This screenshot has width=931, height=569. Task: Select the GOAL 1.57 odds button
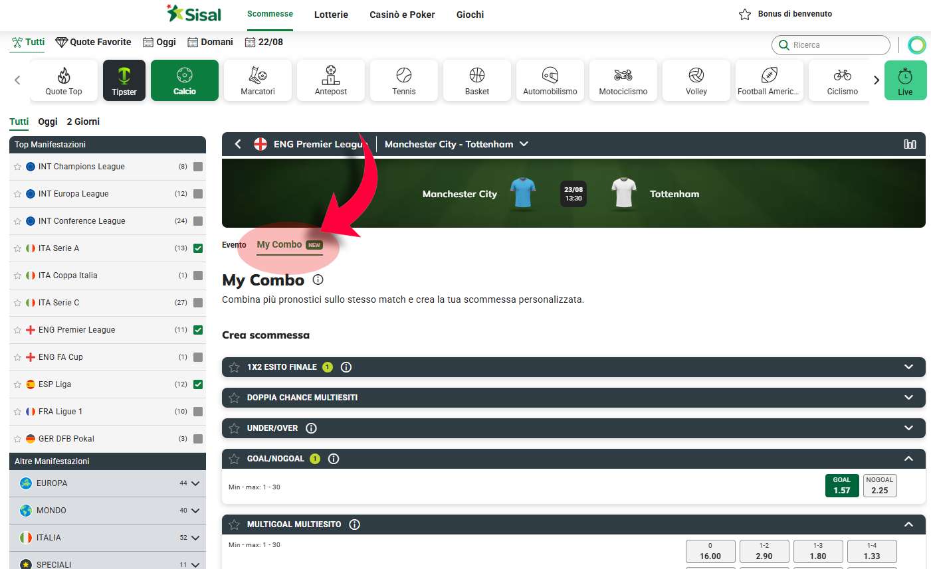click(842, 485)
